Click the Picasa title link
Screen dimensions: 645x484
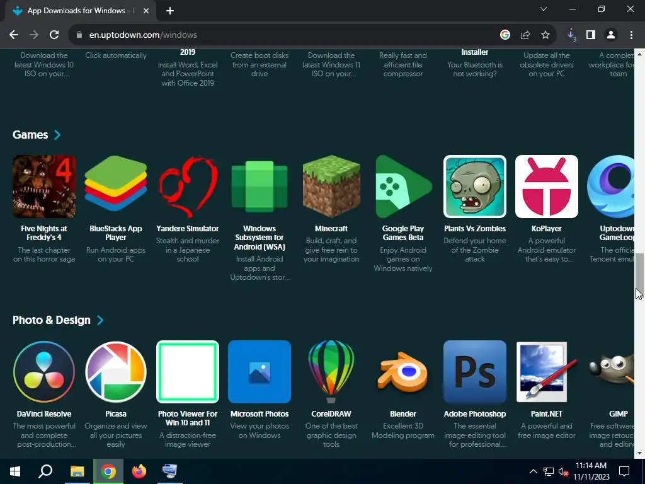point(116,413)
